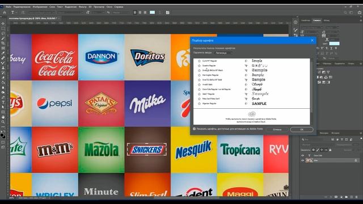Open font size dropdown in options bar
Screen dimensions: 363x204
click(98, 12)
